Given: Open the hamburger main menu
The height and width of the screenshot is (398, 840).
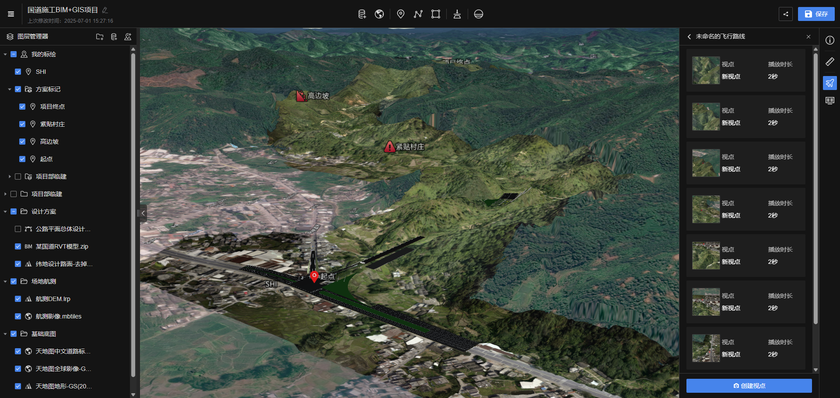Looking at the screenshot, I should point(11,14).
